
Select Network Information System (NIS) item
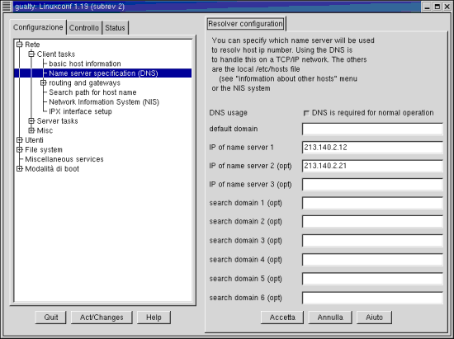(x=104, y=101)
